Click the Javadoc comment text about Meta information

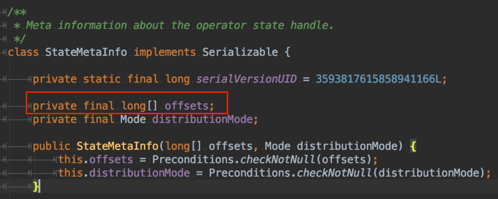pos(180,25)
